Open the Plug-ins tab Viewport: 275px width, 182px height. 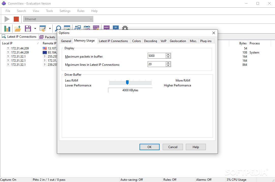[206, 41]
